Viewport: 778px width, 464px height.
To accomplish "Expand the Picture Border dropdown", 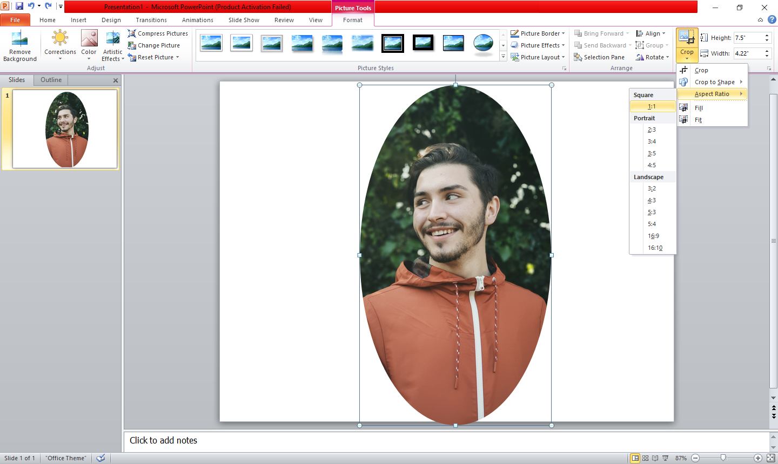I will [563, 33].
